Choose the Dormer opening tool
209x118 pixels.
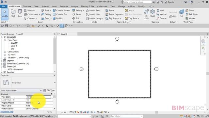[x=162, y=18]
